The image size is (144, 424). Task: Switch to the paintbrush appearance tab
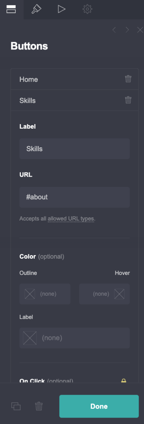tap(36, 9)
